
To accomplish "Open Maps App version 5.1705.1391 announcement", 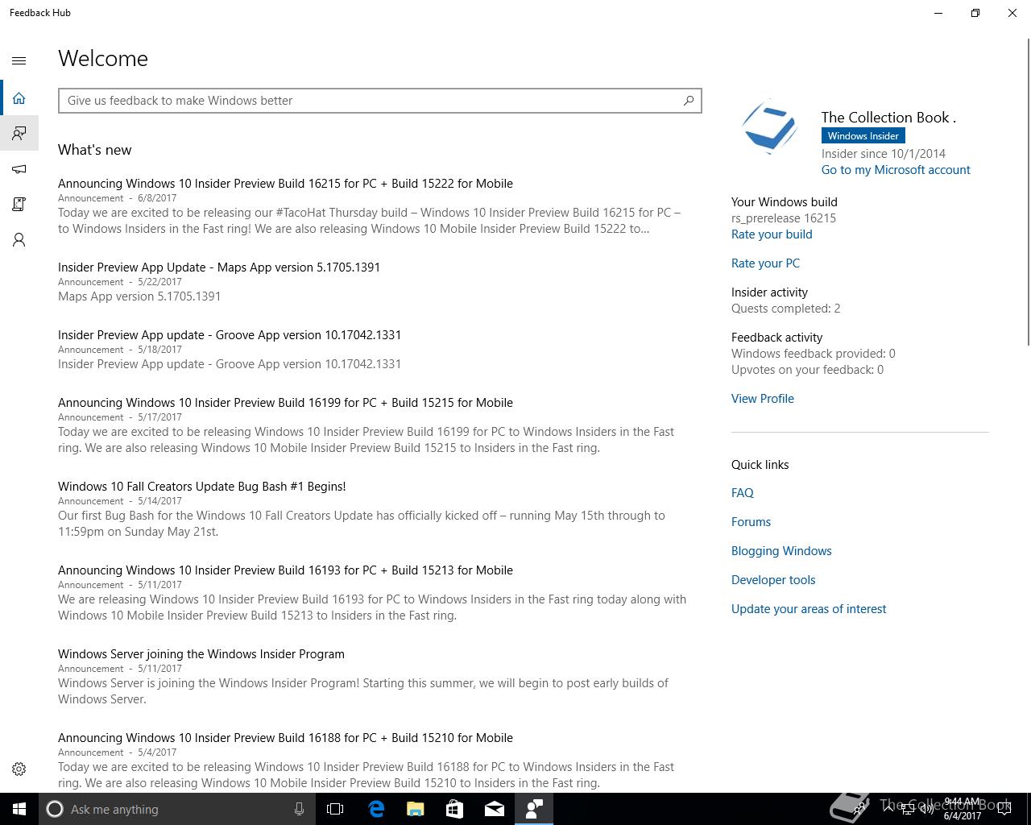I will [219, 267].
